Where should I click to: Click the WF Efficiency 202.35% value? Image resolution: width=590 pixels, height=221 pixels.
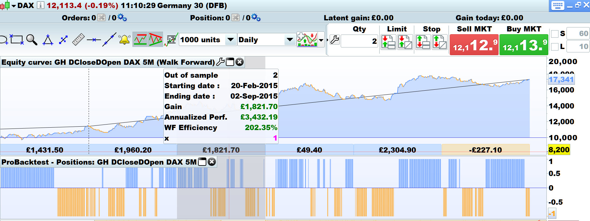pos(261,128)
